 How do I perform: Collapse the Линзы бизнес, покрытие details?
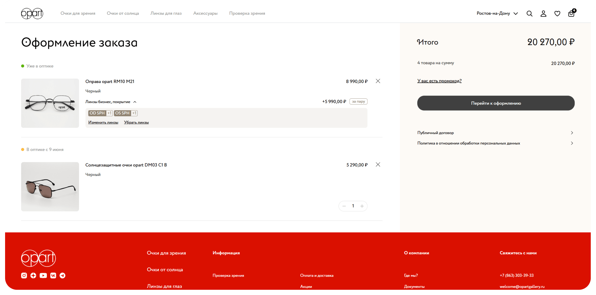(111, 102)
